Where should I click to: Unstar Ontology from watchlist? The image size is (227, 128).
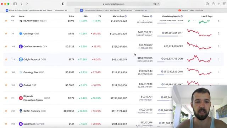pyautogui.click(x=6, y=33)
